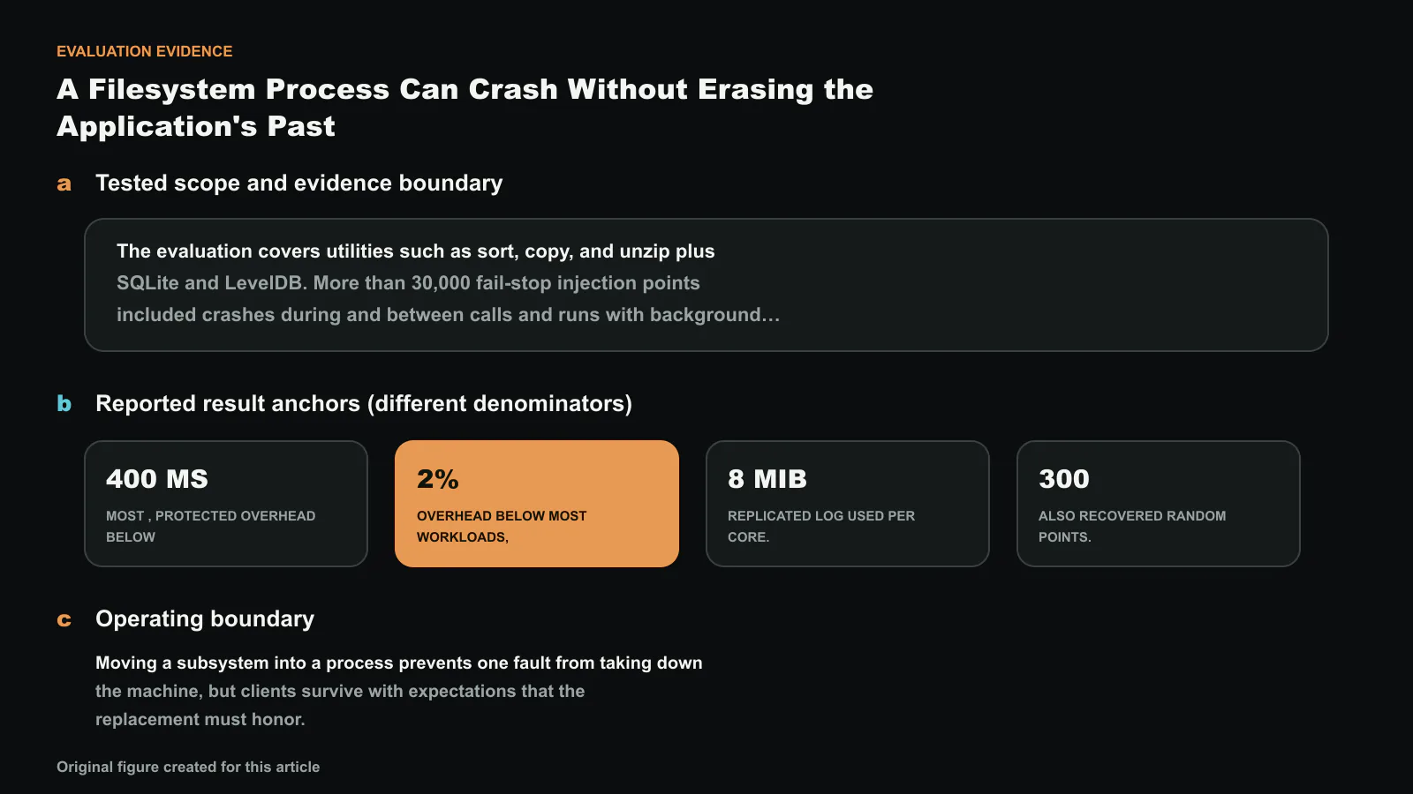
Task: Click the Reported result anchors heading
Action: (x=364, y=403)
